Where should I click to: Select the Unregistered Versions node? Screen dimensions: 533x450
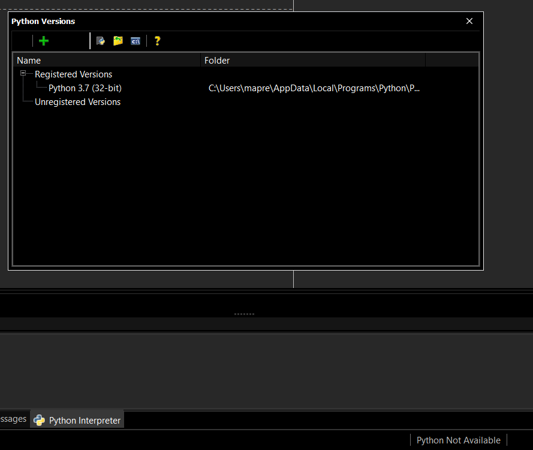pos(77,101)
